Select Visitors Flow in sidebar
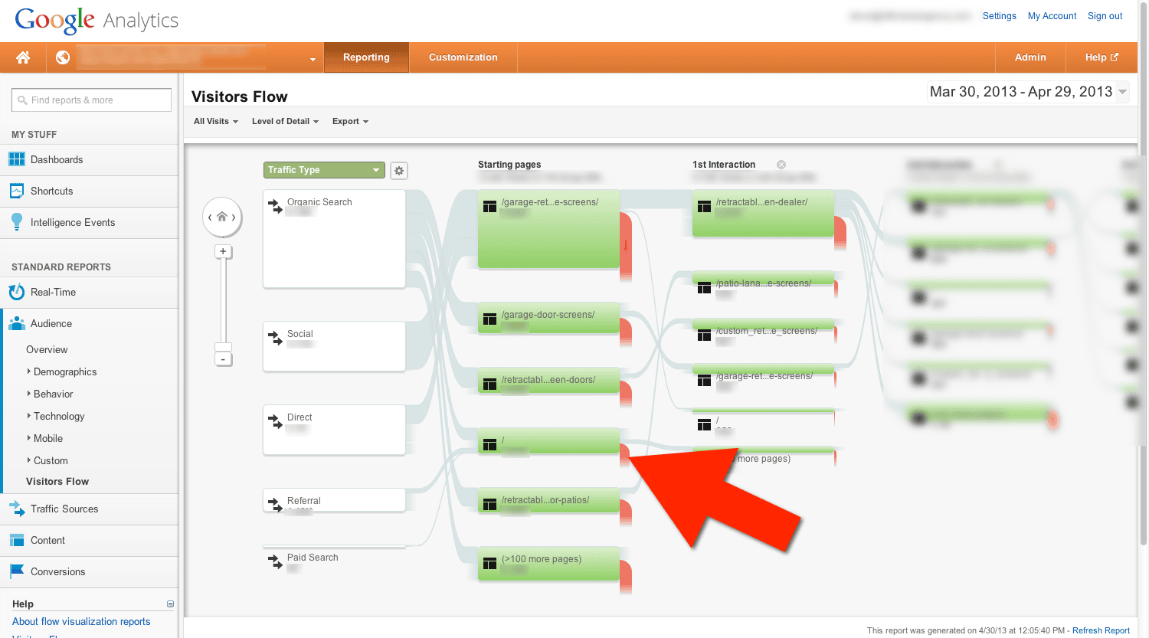This screenshot has height=638, width=1149. [x=57, y=481]
